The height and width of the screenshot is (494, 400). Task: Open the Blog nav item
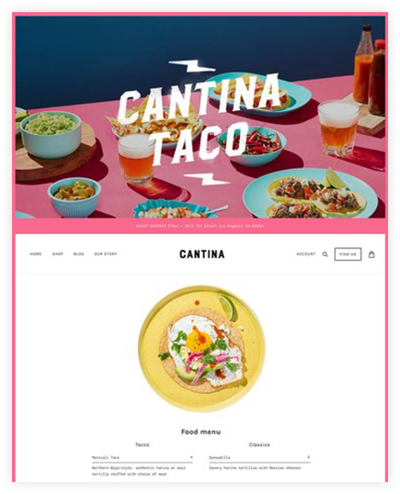(79, 254)
